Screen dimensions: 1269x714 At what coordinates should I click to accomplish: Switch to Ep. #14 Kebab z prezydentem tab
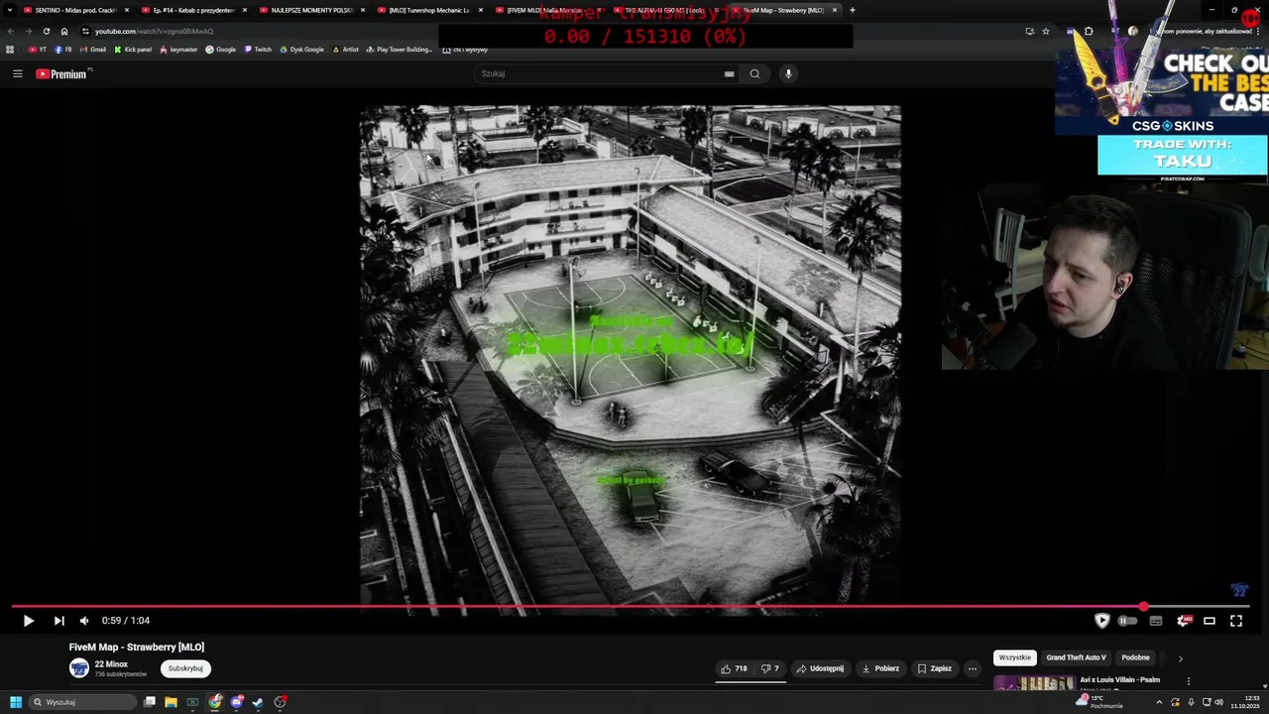coord(193,10)
